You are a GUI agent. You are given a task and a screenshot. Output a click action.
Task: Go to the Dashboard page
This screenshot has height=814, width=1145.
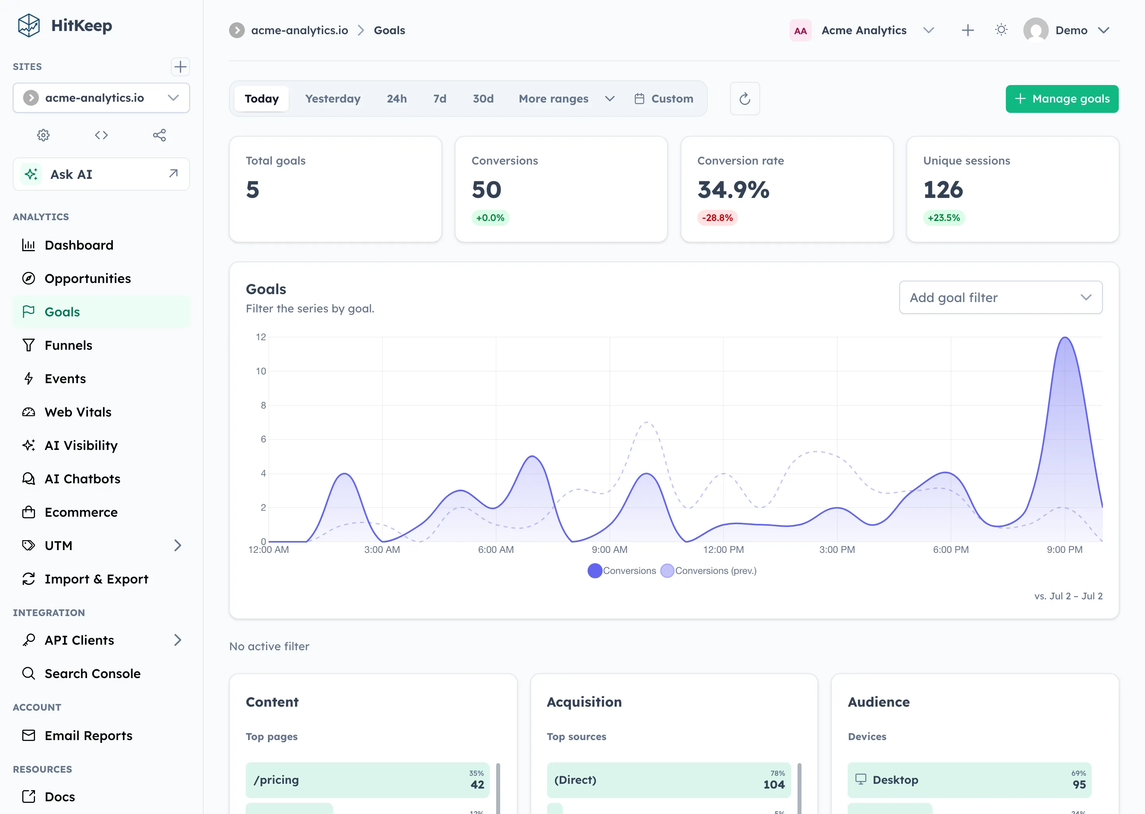click(x=101, y=245)
